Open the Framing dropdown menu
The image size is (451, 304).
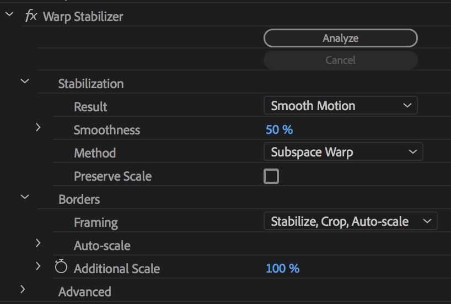(350, 221)
